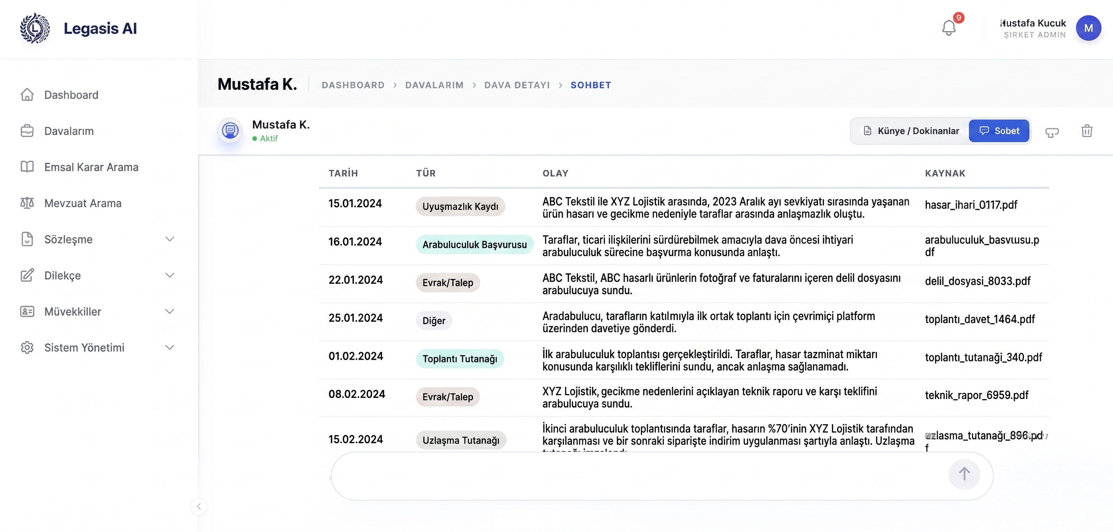Click the Mustafa Kucuk user name
1113x532 pixels.
click(x=1033, y=23)
